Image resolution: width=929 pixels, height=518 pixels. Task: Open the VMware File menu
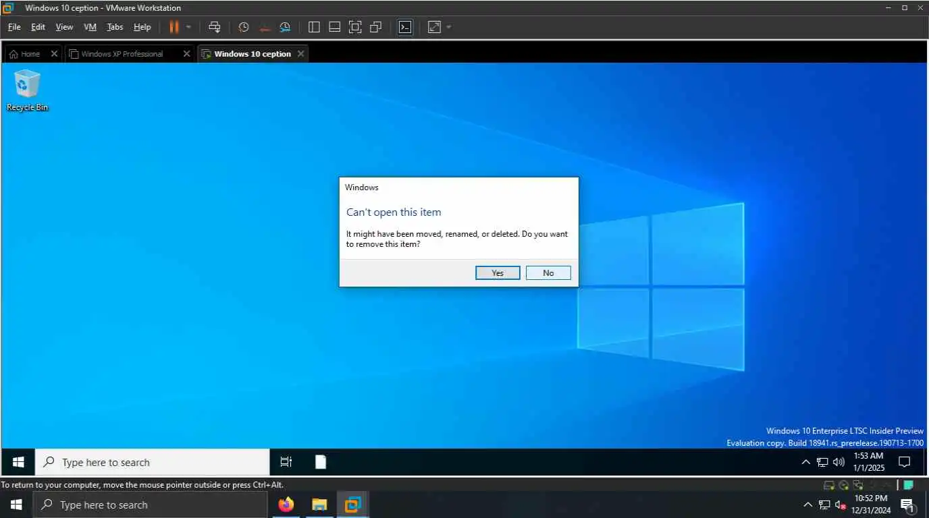14,27
